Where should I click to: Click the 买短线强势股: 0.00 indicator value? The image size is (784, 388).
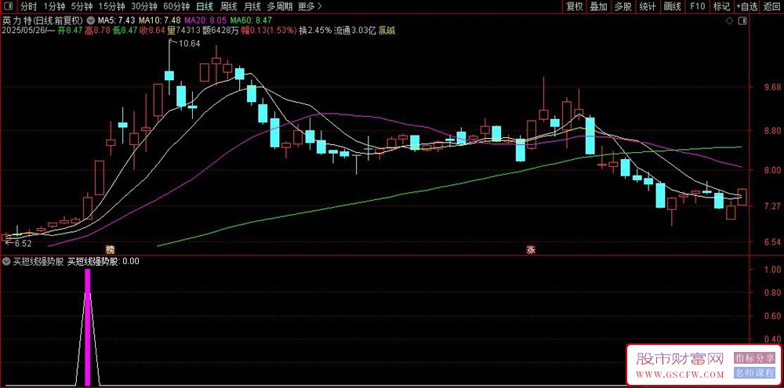click(x=103, y=261)
